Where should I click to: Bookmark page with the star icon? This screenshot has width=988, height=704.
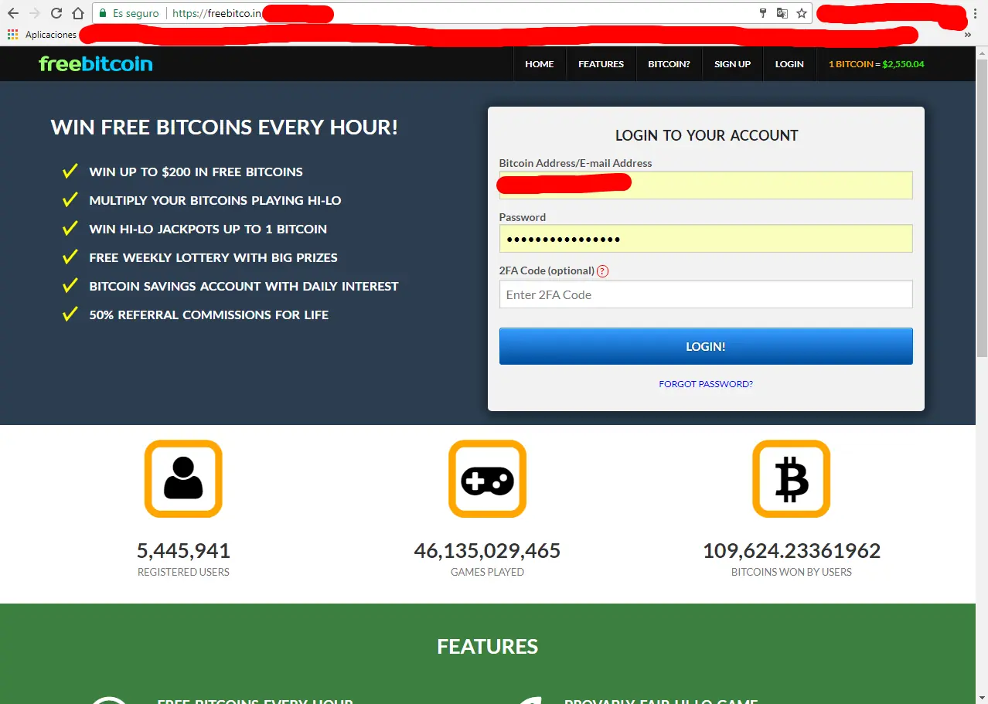tap(802, 13)
